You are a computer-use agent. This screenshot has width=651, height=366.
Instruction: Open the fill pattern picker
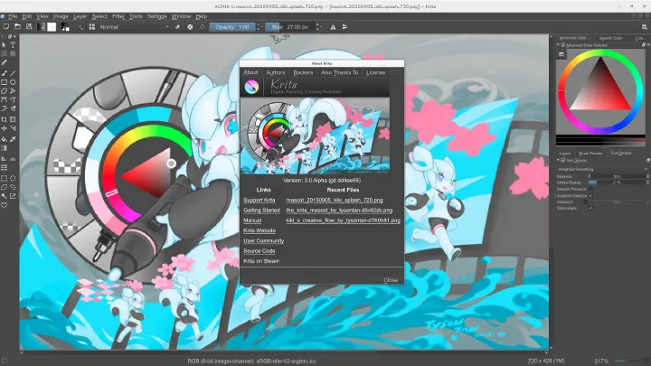[52, 27]
